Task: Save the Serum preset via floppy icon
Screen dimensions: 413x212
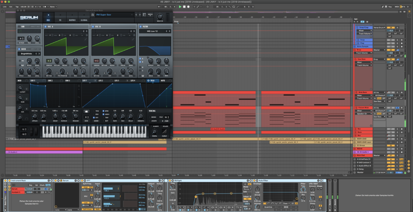Action: pyautogui.click(x=93, y=15)
